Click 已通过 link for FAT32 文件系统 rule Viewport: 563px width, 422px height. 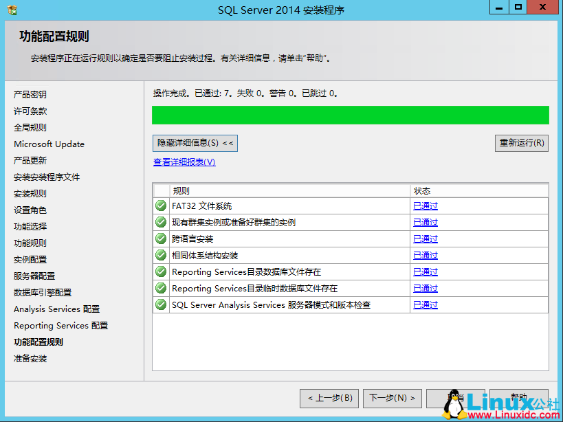pos(425,206)
